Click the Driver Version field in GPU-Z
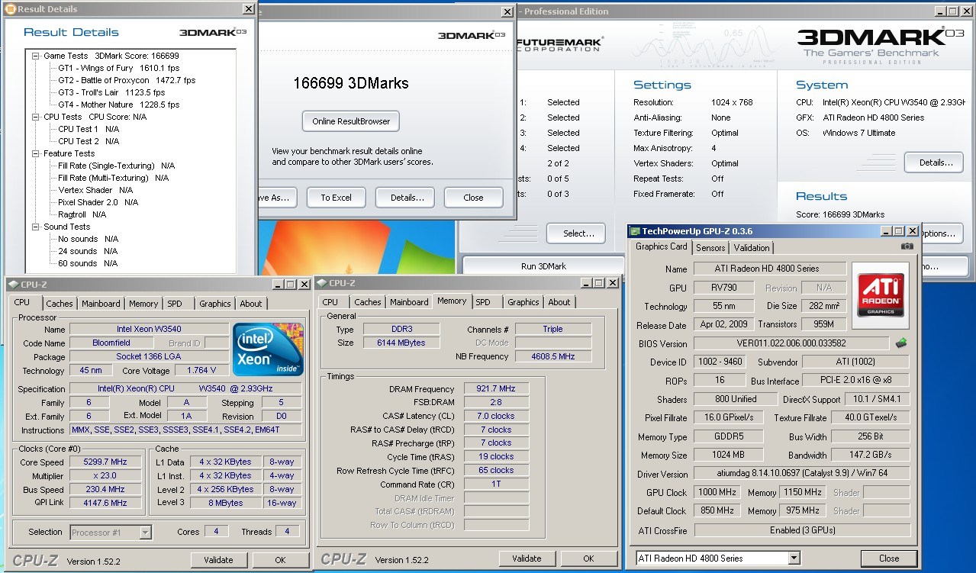Image resolution: width=976 pixels, height=573 pixels. click(802, 474)
